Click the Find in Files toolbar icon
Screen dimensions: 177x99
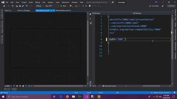pyautogui.click(x=71, y=6)
